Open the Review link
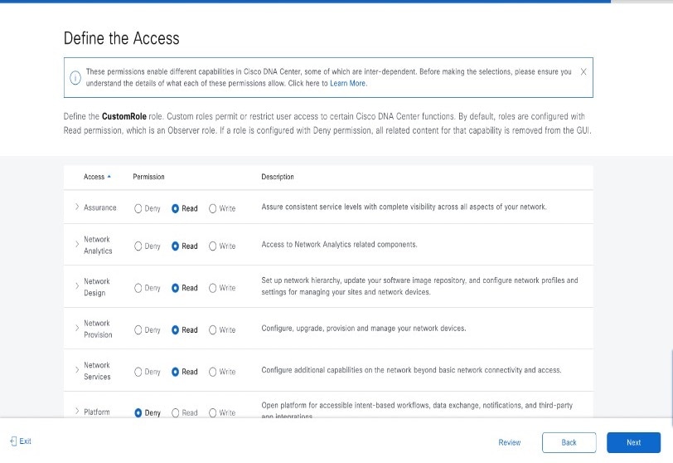 [510, 442]
